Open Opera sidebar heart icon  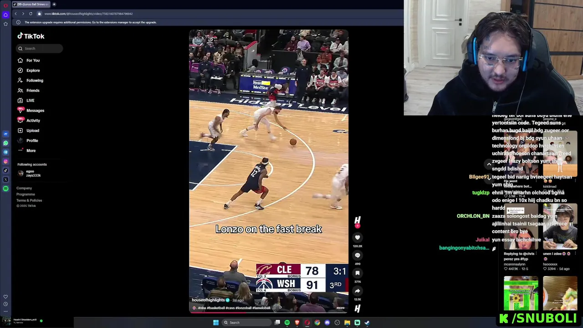(5, 297)
